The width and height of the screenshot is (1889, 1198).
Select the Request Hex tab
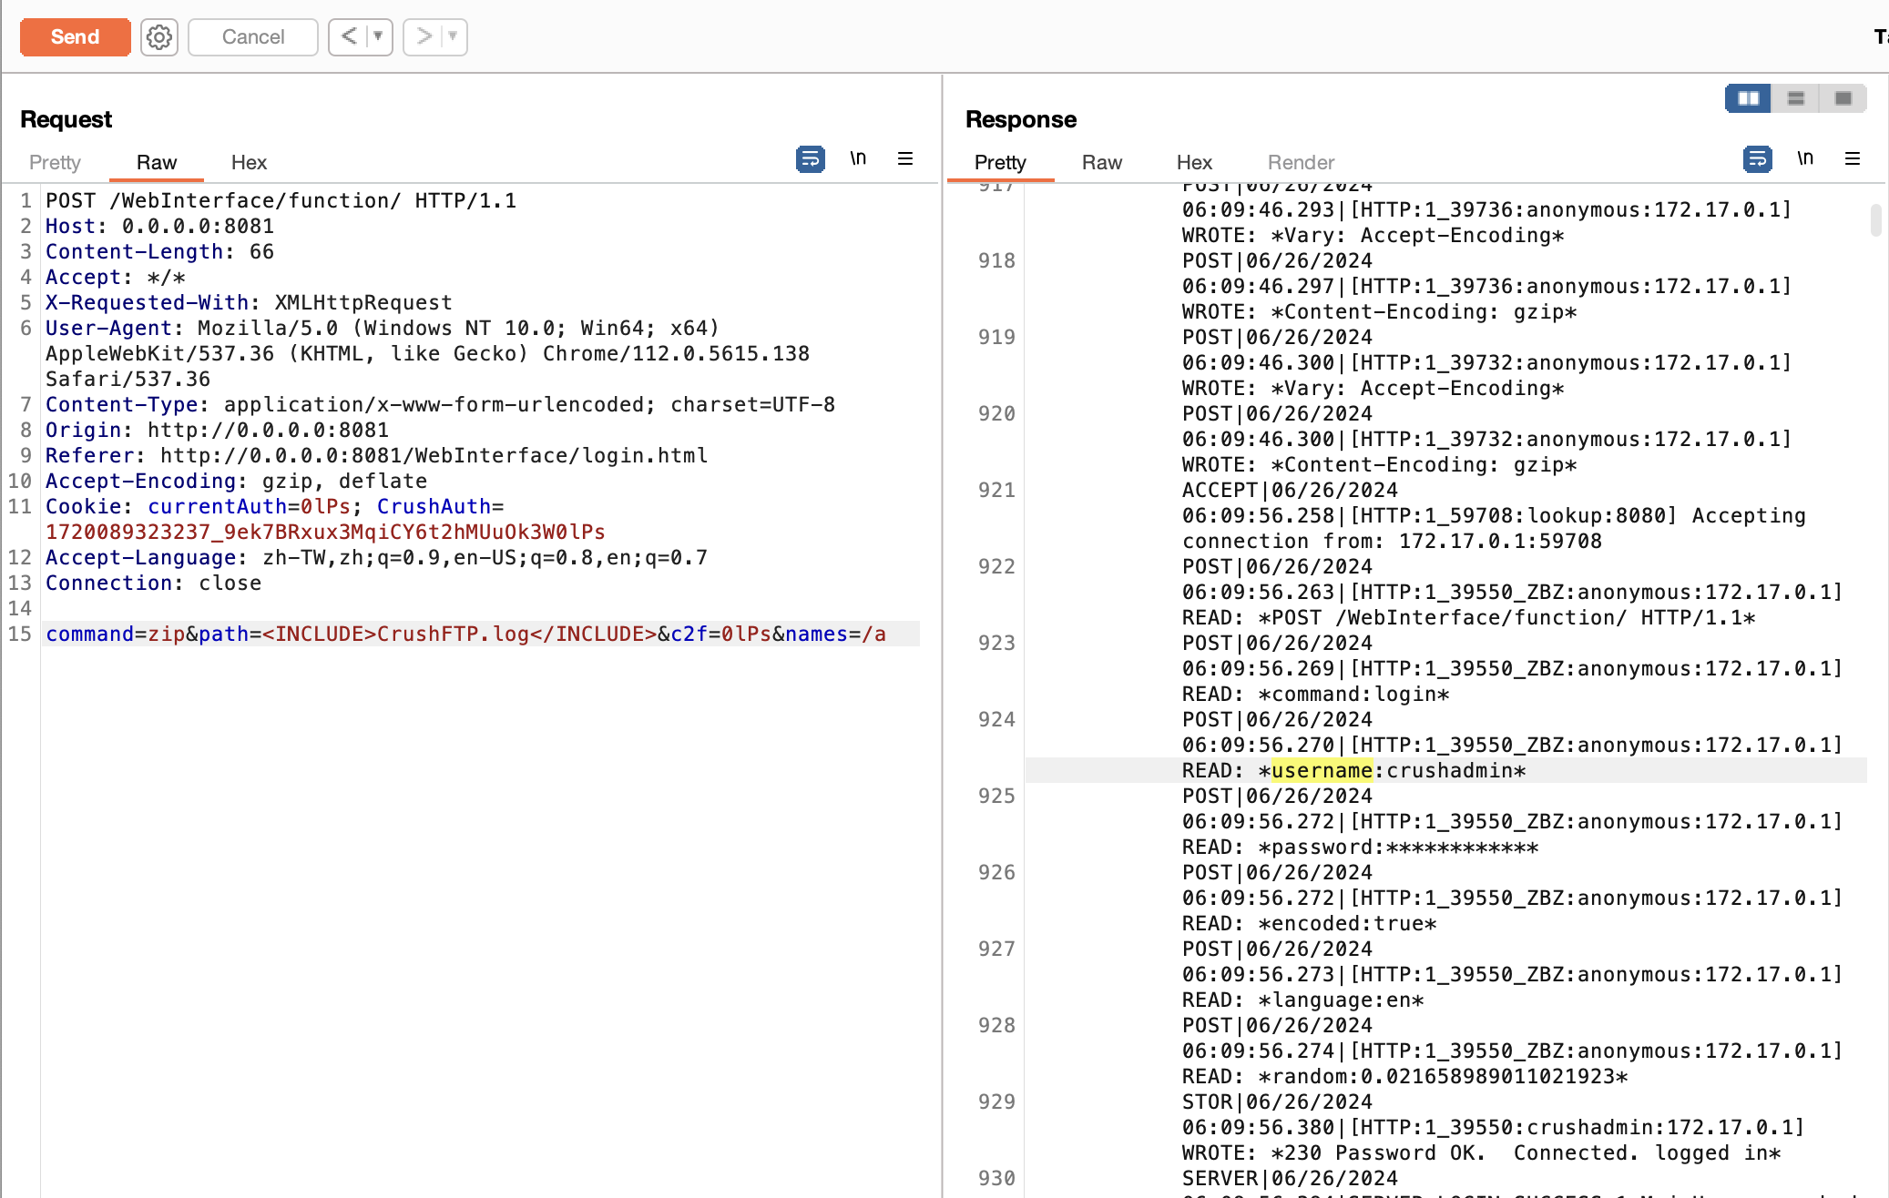pyautogui.click(x=249, y=163)
